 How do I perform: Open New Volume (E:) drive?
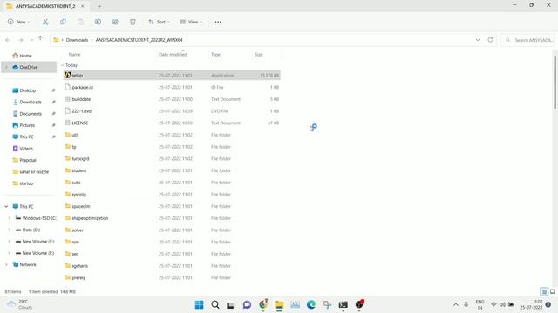point(38,242)
